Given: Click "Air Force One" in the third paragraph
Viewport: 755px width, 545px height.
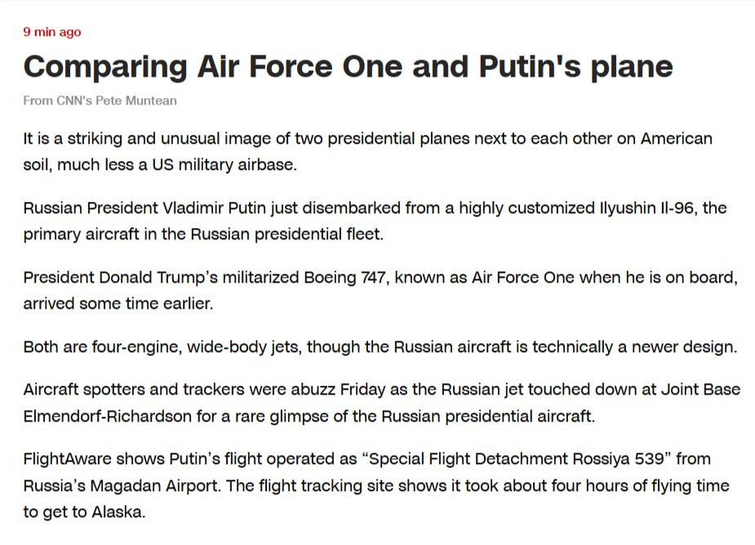Looking at the screenshot, I should coord(522,278).
